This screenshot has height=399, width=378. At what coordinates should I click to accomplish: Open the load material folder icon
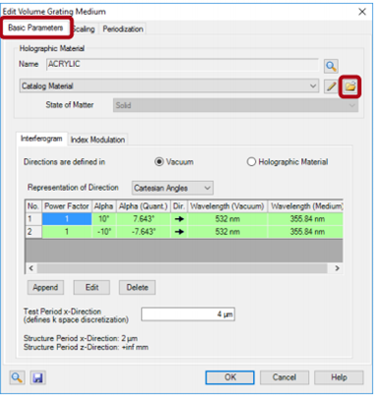350,86
